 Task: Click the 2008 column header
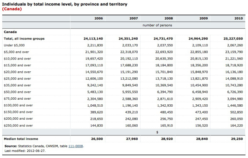169,18
